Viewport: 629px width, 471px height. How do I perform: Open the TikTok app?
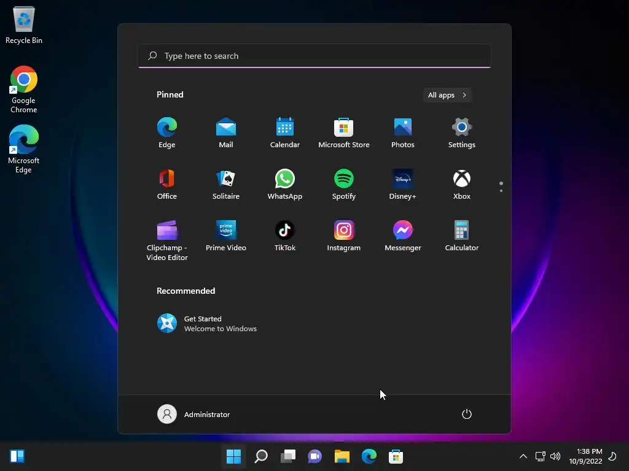point(285,236)
